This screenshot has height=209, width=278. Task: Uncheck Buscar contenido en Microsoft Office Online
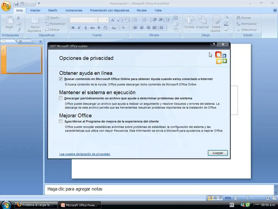coord(61,79)
